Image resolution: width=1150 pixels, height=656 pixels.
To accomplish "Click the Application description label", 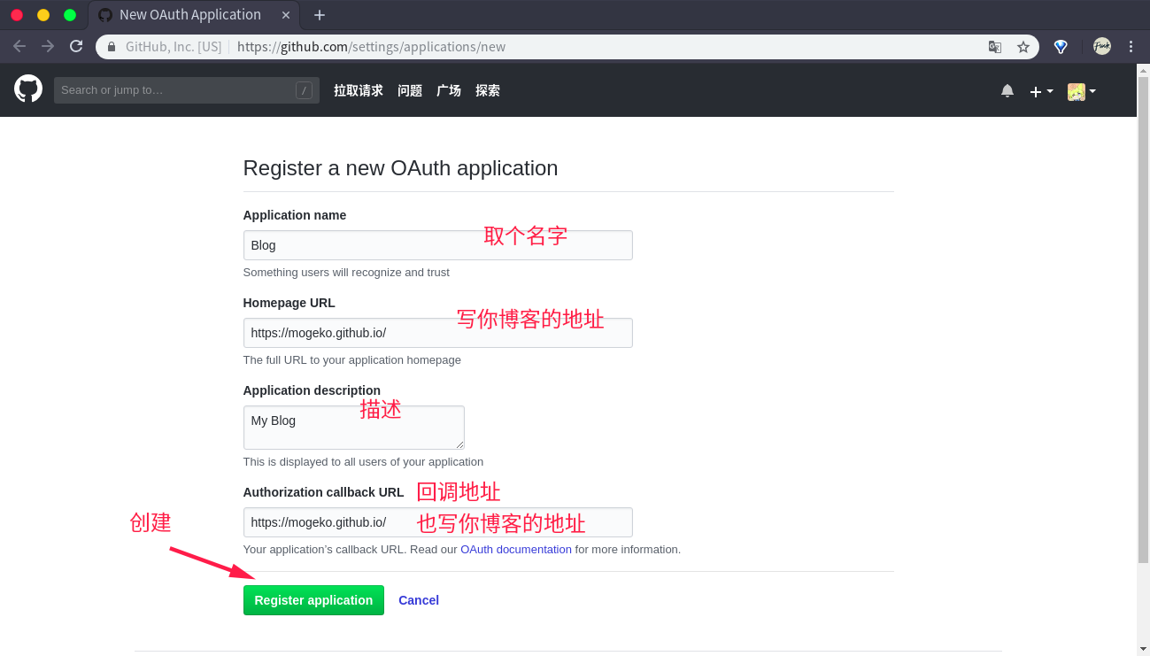I will click(312, 390).
